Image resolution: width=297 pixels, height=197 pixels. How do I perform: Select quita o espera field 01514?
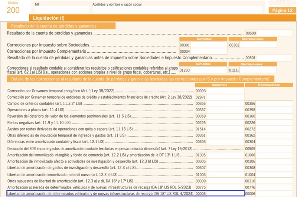coord(225,129)
